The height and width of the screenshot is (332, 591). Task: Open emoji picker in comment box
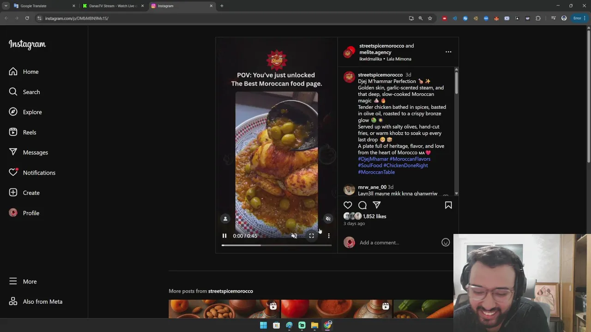pos(446,243)
